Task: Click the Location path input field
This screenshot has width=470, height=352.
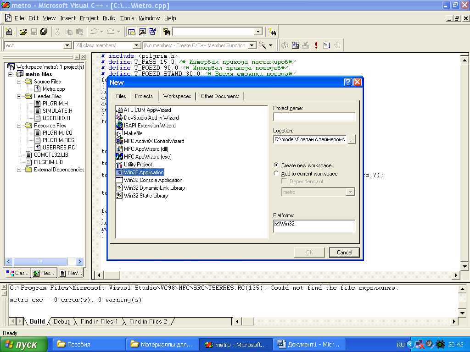Action: [310, 139]
